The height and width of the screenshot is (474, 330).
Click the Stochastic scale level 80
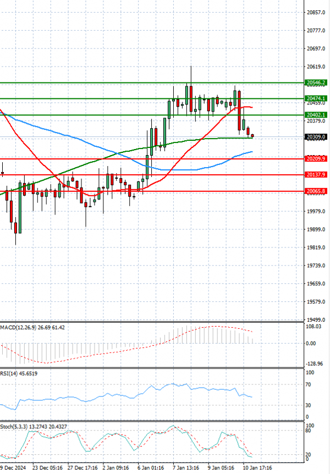[x=308, y=431]
